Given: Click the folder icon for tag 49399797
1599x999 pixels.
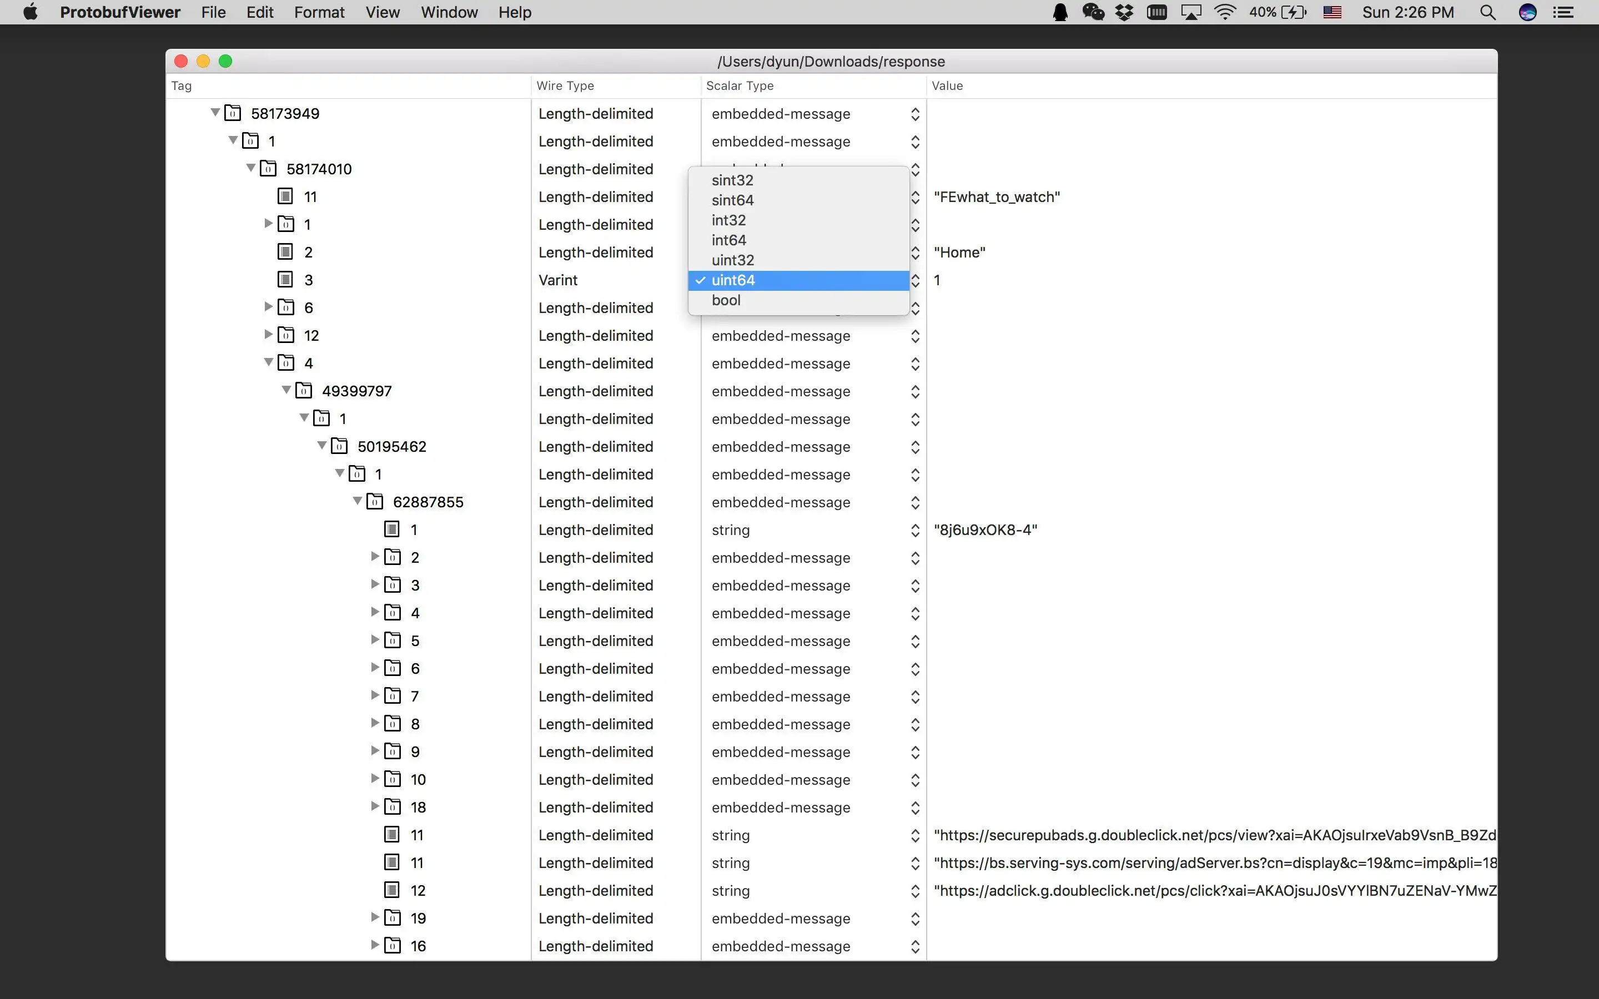Looking at the screenshot, I should (303, 391).
